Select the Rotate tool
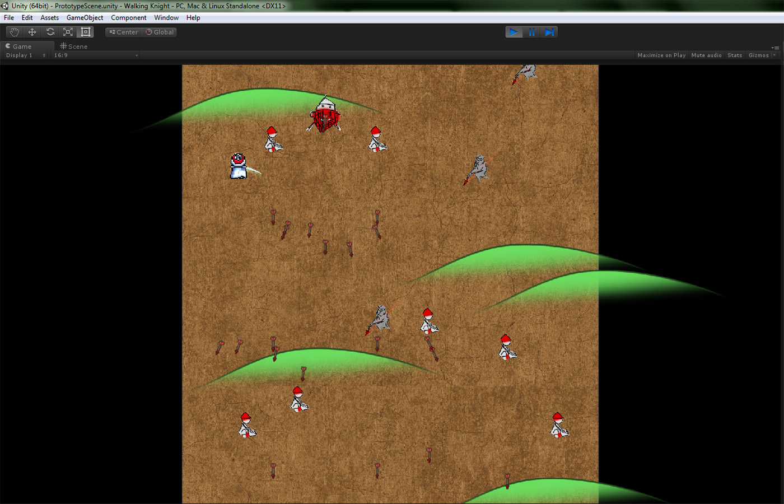The width and height of the screenshot is (784, 504). (50, 32)
